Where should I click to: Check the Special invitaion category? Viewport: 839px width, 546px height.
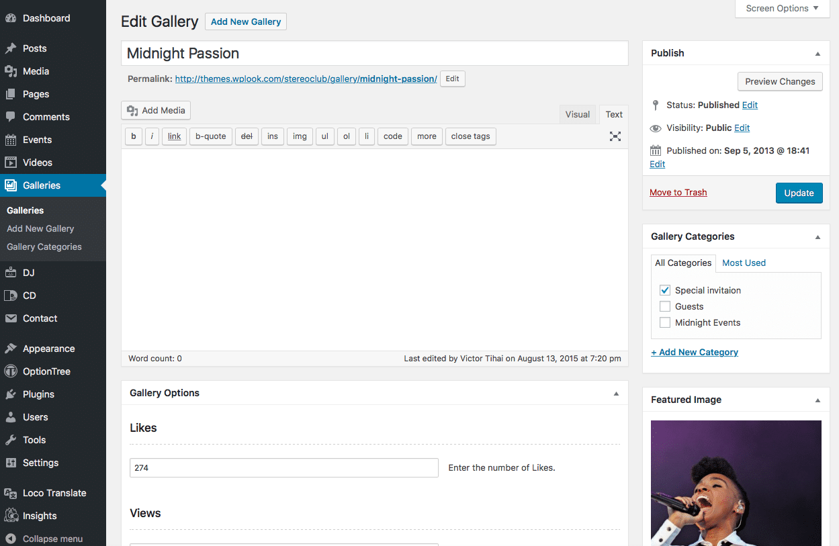coord(665,290)
